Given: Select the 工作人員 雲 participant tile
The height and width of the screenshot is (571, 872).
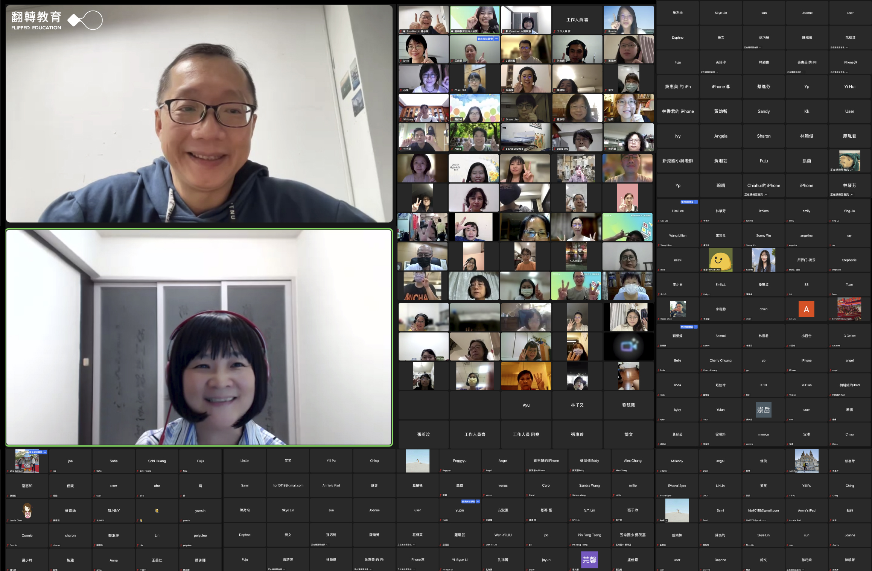Looking at the screenshot, I should (x=577, y=20).
